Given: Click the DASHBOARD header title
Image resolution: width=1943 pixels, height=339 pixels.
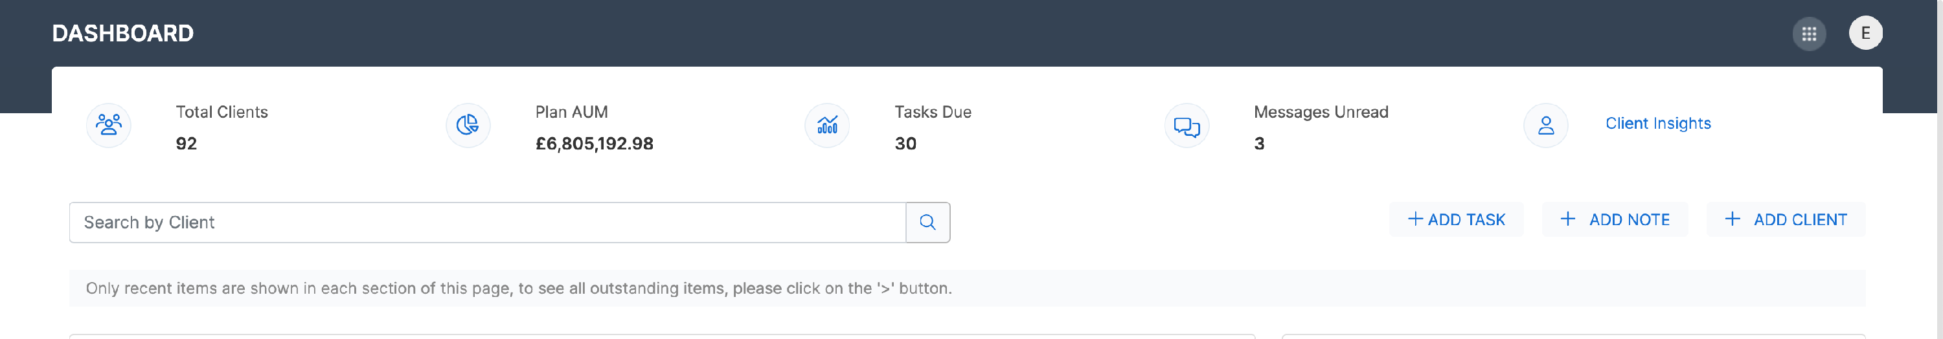Looking at the screenshot, I should click(x=123, y=33).
